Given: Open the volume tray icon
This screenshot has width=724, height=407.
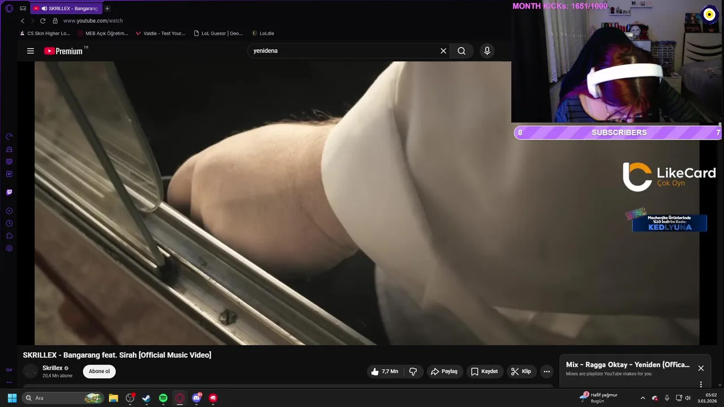Looking at the screenshot, I should [688, 398].
